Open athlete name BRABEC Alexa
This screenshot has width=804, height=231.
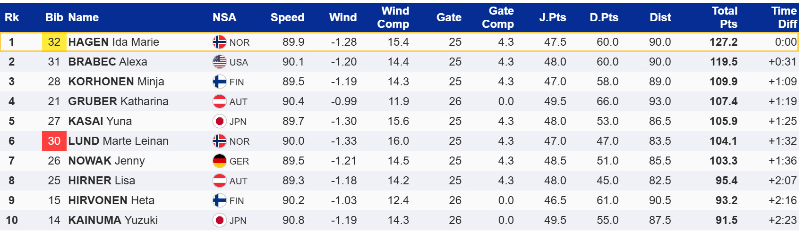[107, 62]
